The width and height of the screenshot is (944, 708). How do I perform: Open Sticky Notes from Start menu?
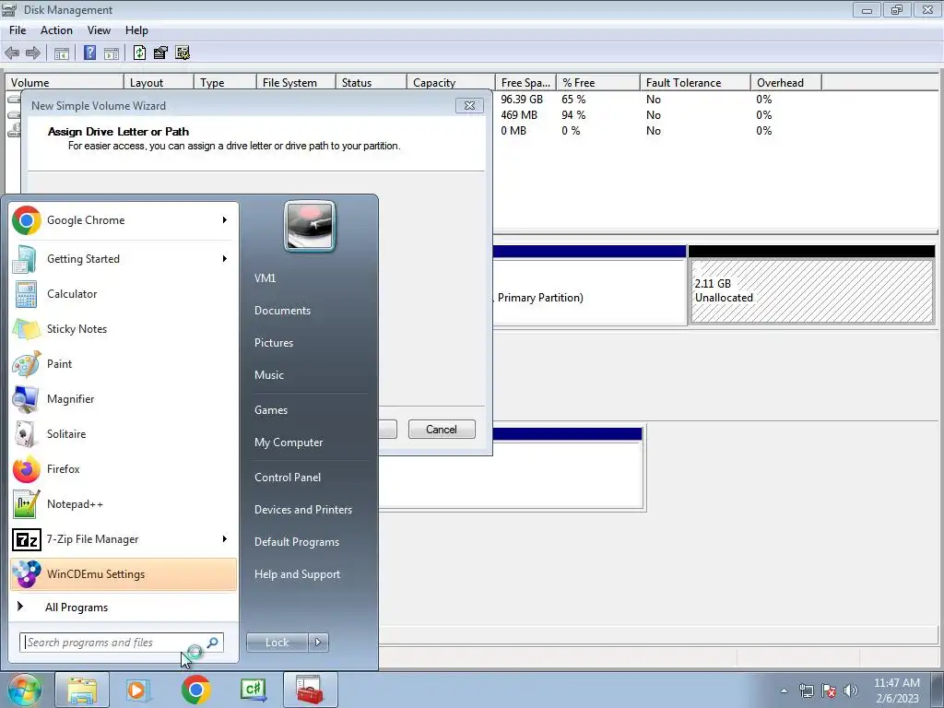click(124, 329)
